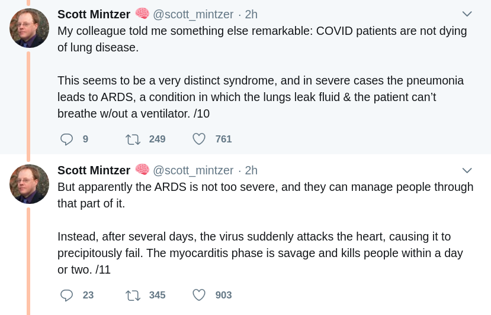Open the 2h timestamp of the /10 tweet
This screenshot has width=491, height=315.
[251, 14]
